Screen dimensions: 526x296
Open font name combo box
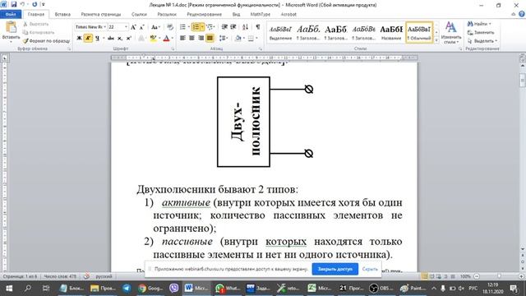tap(90, 27)
